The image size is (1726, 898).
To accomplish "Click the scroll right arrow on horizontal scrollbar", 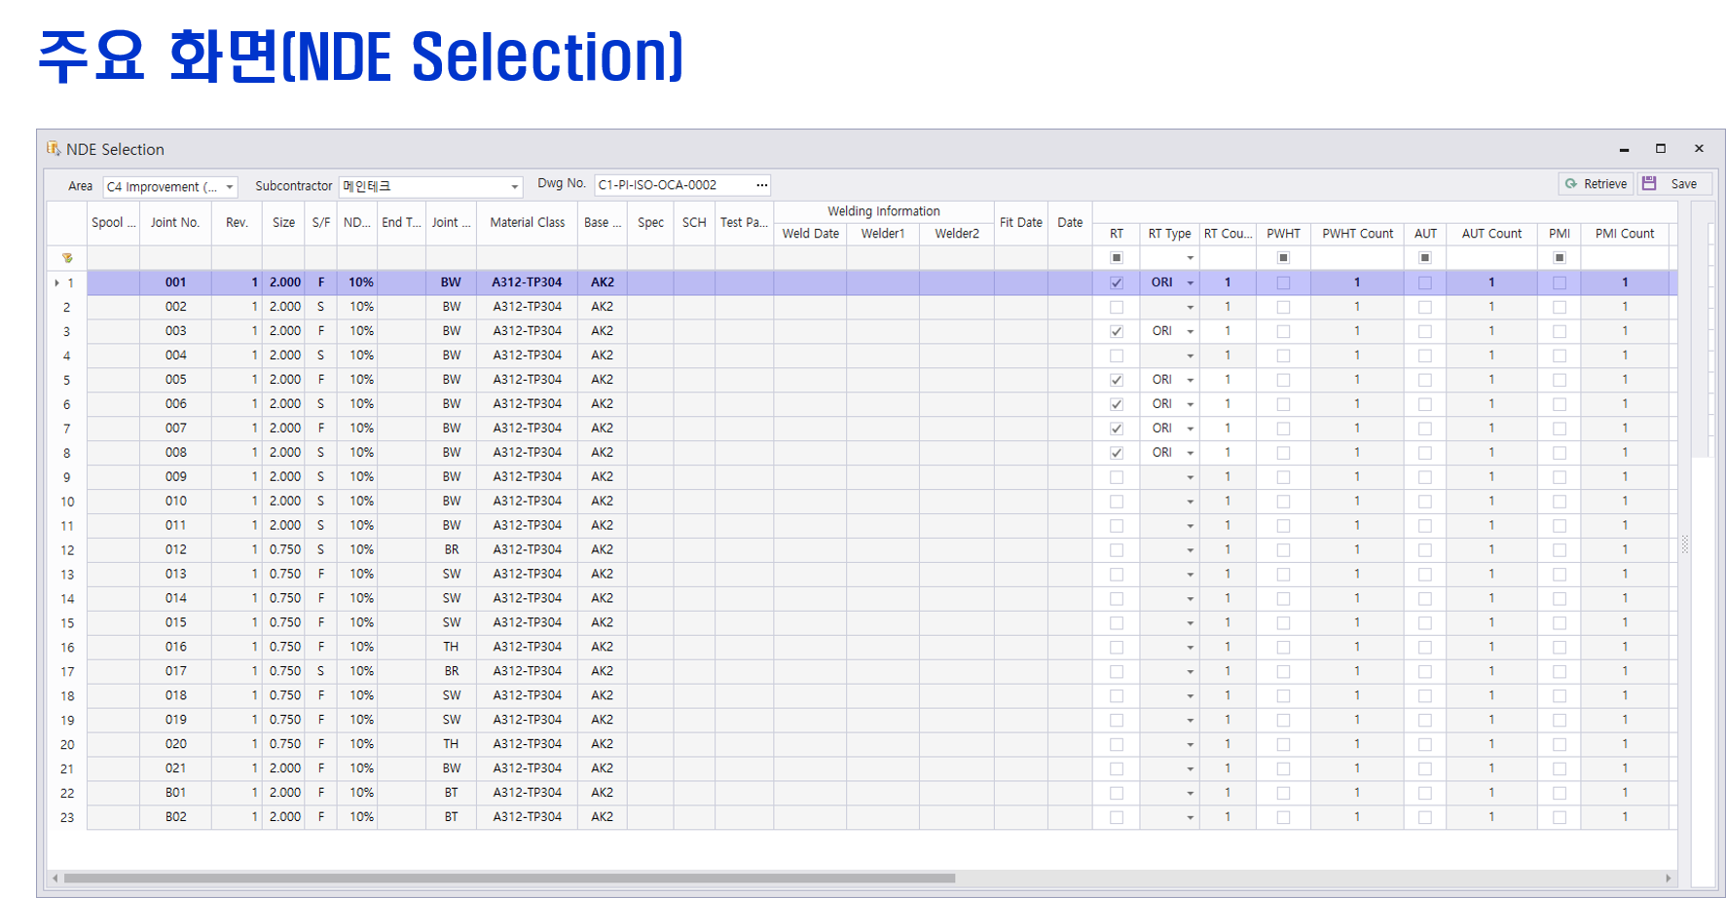I will tap(1668, 878).
